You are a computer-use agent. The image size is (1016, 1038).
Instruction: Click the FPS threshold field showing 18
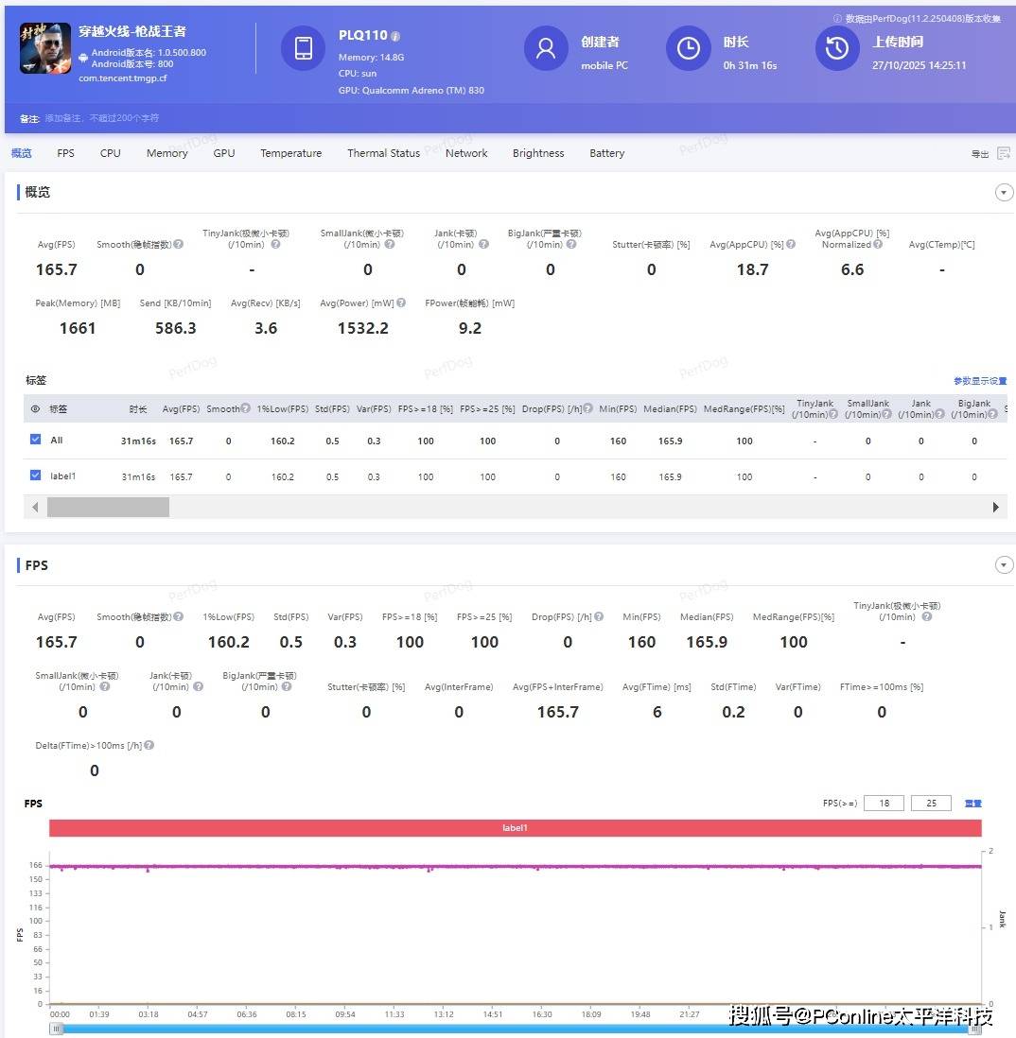click(x=884, y=804)
